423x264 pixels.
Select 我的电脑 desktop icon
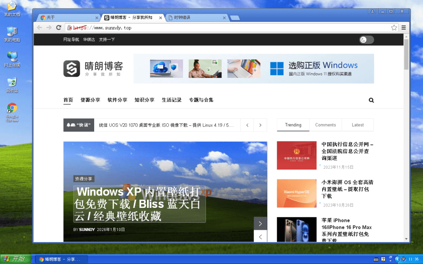pyautogui.click(x=12, y=35)
